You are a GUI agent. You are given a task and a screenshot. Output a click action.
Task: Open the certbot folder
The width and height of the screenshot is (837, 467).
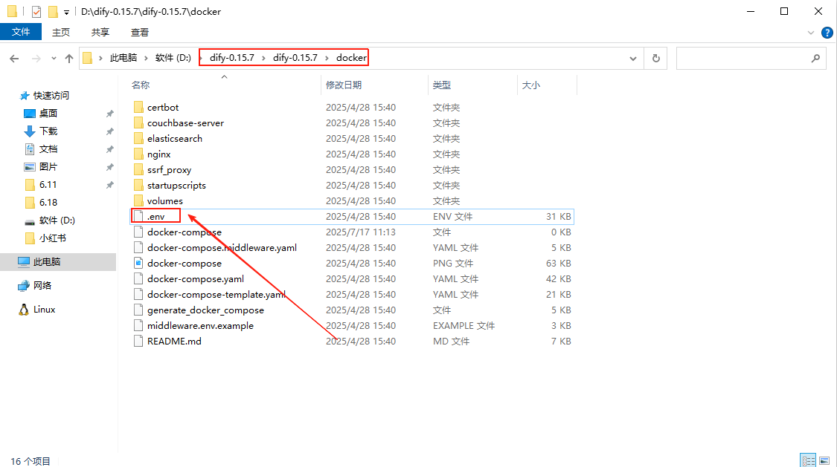tap(162, 108)
